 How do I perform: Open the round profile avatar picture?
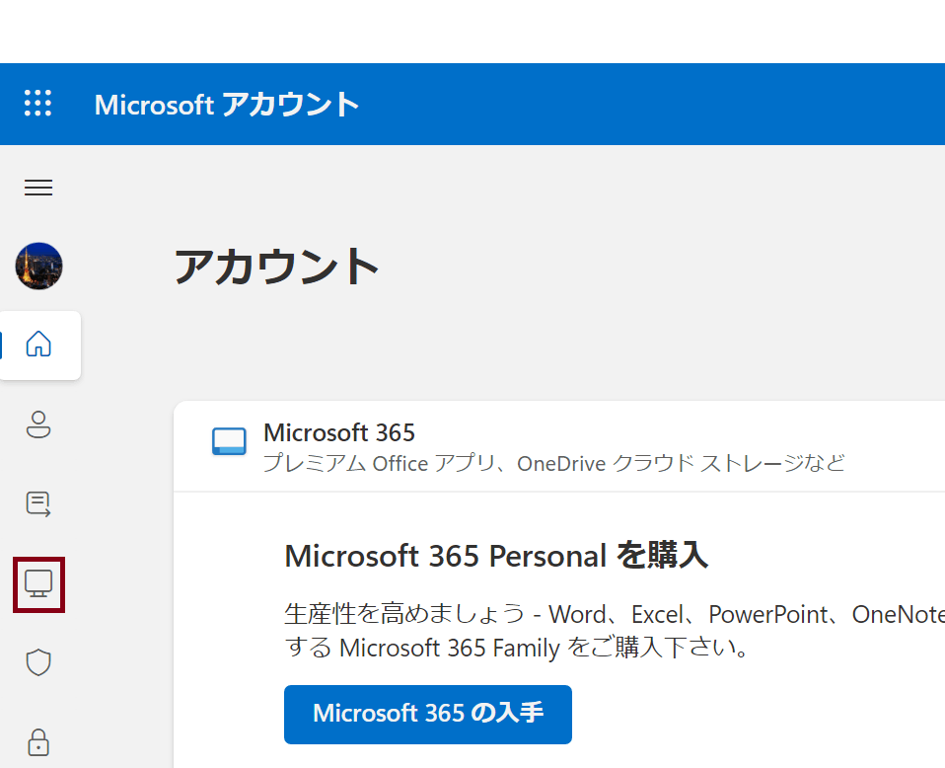click(x=38, y=267)
